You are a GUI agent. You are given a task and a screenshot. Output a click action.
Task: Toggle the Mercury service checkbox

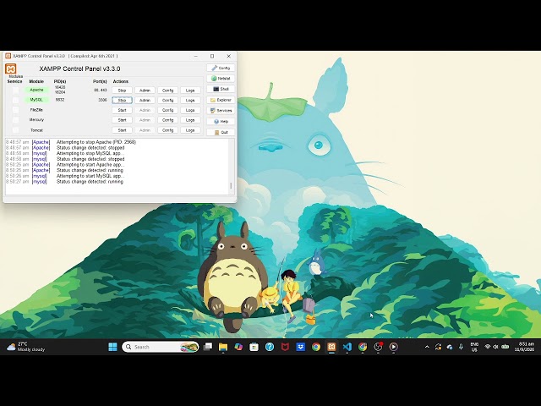pos(15,120)
